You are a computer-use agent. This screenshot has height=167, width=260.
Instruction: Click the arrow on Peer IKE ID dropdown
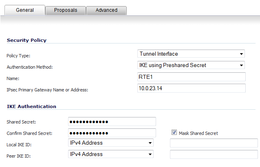[150, 154]
